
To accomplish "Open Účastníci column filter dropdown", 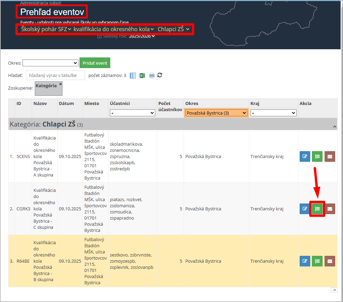I will pos(132,113).
